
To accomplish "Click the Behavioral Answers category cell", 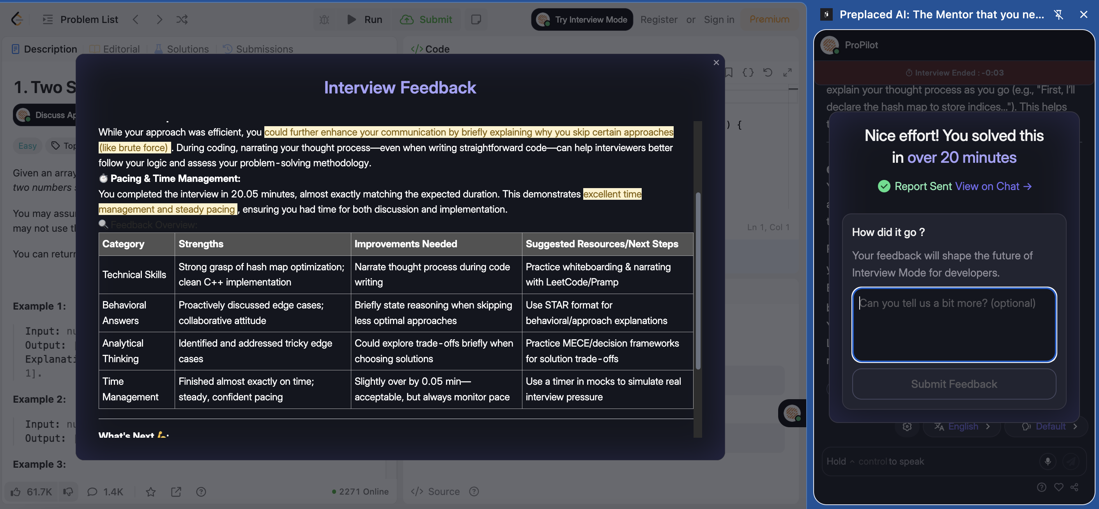I will coord(136,312).
